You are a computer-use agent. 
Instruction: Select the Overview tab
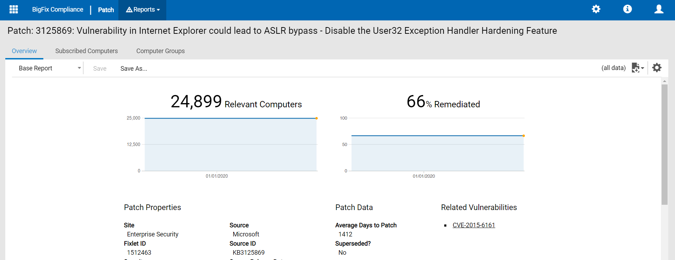point(24,51)
